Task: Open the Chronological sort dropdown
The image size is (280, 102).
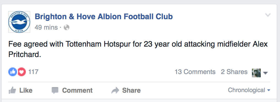Action: 249,90
